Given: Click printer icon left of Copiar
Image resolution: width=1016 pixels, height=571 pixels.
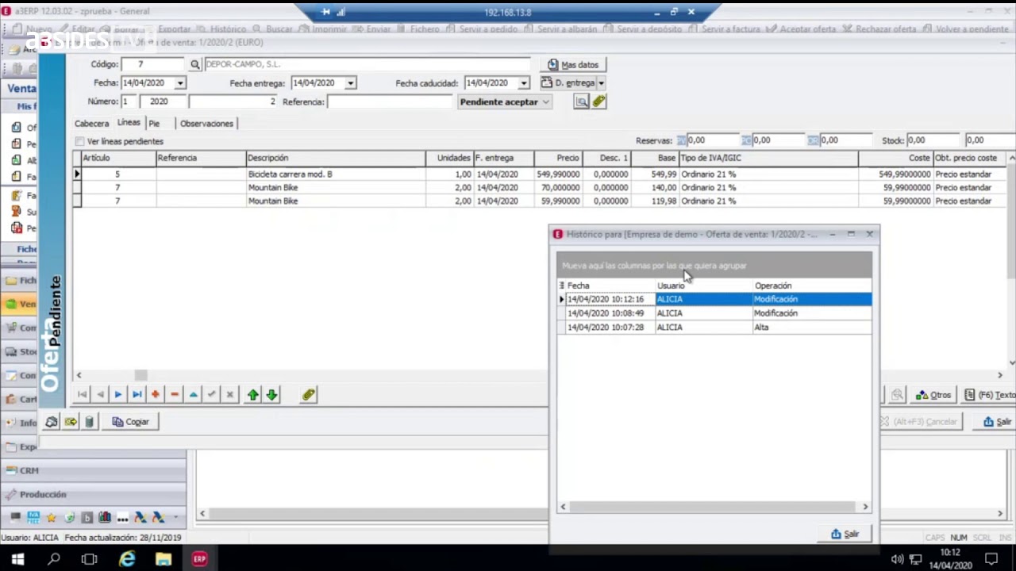Looking at the screenshot, I should click(x=52, y=422).
